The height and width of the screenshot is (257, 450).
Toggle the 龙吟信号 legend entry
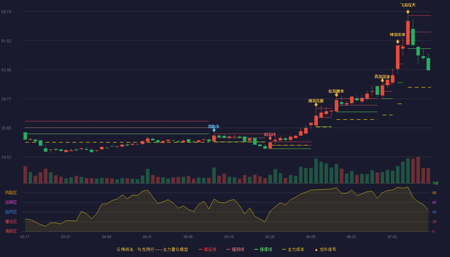[x=325, y=249]
